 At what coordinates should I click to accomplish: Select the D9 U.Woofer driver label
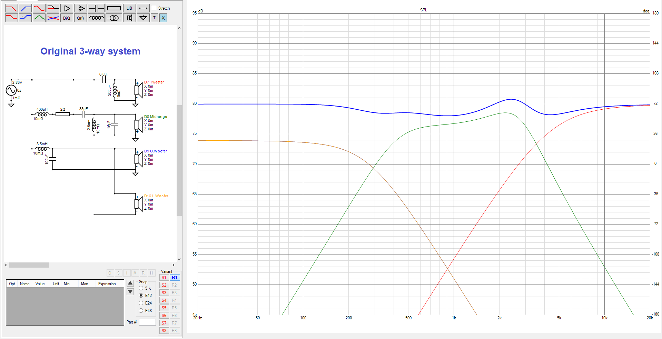(x=156, y=151)
